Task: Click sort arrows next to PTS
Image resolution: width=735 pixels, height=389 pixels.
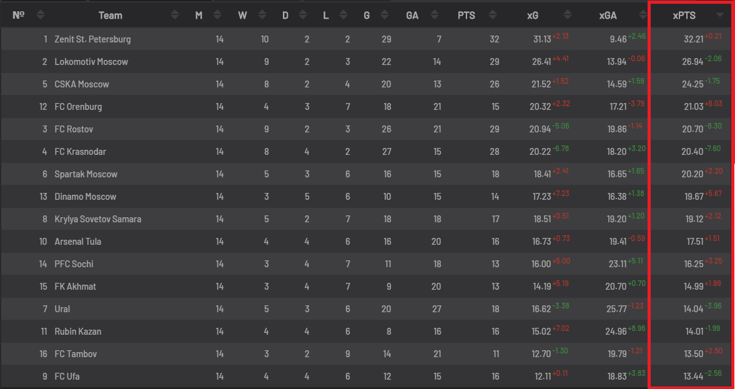Action: (491, 16)
